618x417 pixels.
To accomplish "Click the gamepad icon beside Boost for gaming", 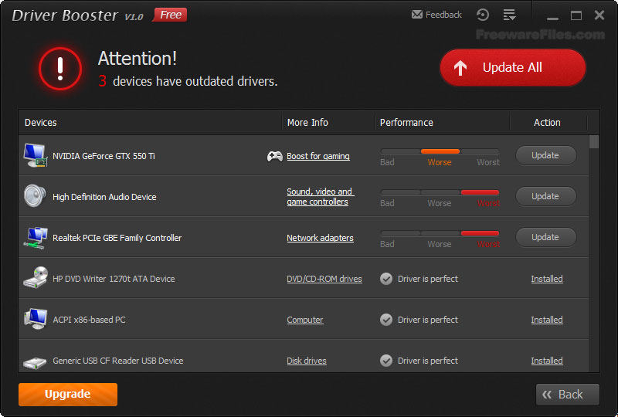I will [x=274, y=156].
